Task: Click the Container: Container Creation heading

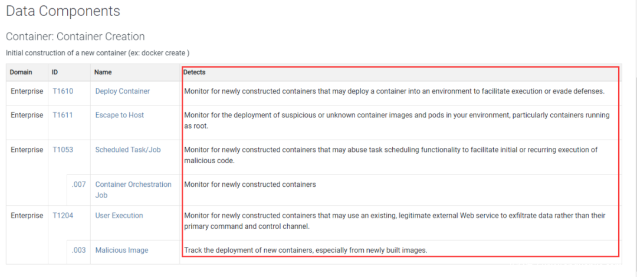Action: tap(75, 37)
